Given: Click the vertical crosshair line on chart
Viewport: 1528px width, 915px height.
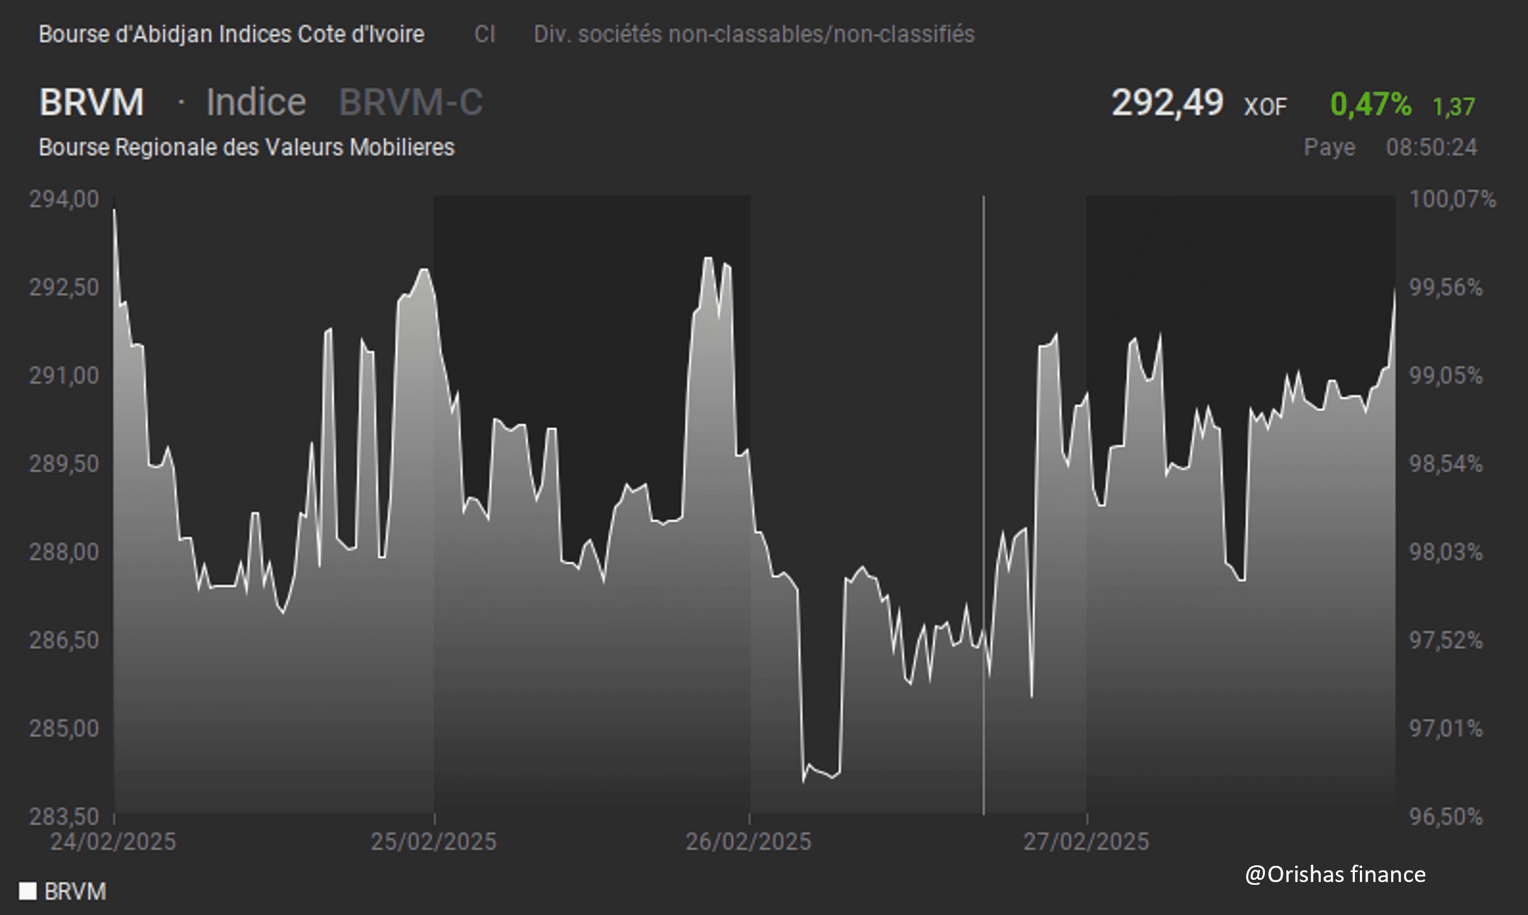Looking at the screenshot, I should point(983,505).
